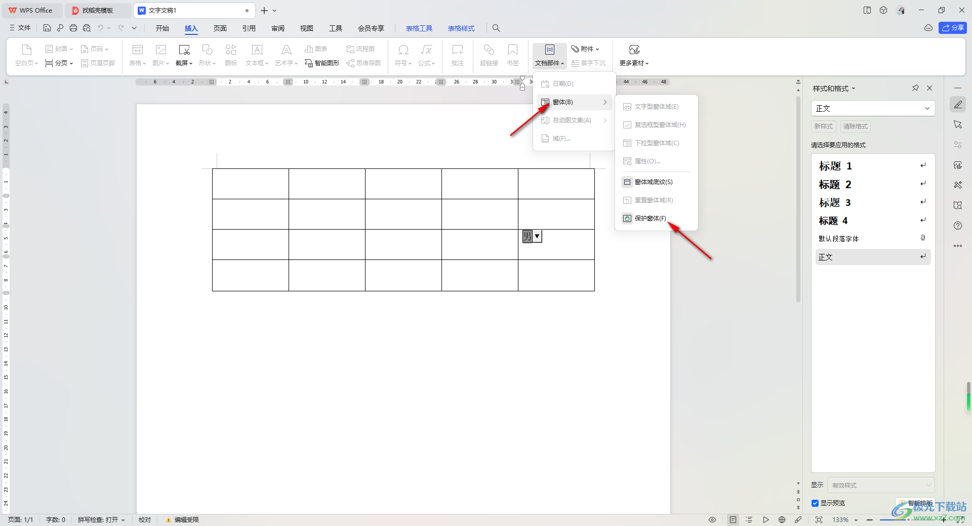This screenshot has height=526, width=972.
Task: Insert a blank page (空白页)
Action: pos(26,56)
